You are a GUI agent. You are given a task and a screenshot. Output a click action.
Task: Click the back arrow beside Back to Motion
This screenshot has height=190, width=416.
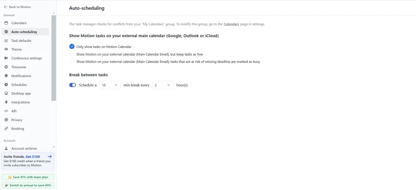click(6, 7)
